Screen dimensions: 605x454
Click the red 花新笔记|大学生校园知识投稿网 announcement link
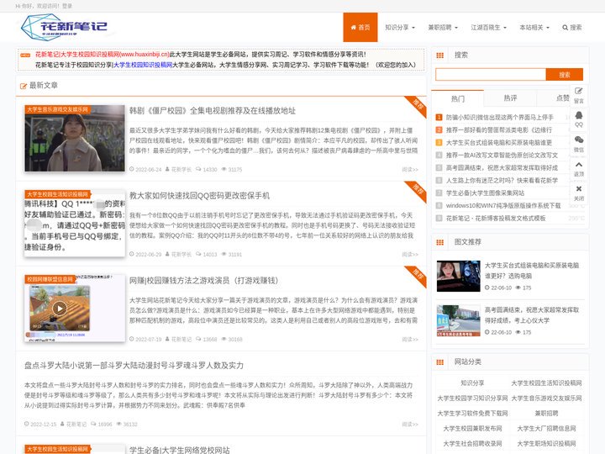(x=103, y=55)
